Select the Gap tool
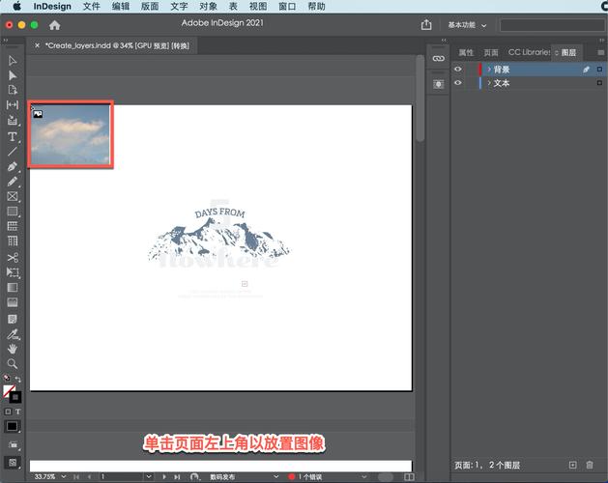 [x=13, y=104]
